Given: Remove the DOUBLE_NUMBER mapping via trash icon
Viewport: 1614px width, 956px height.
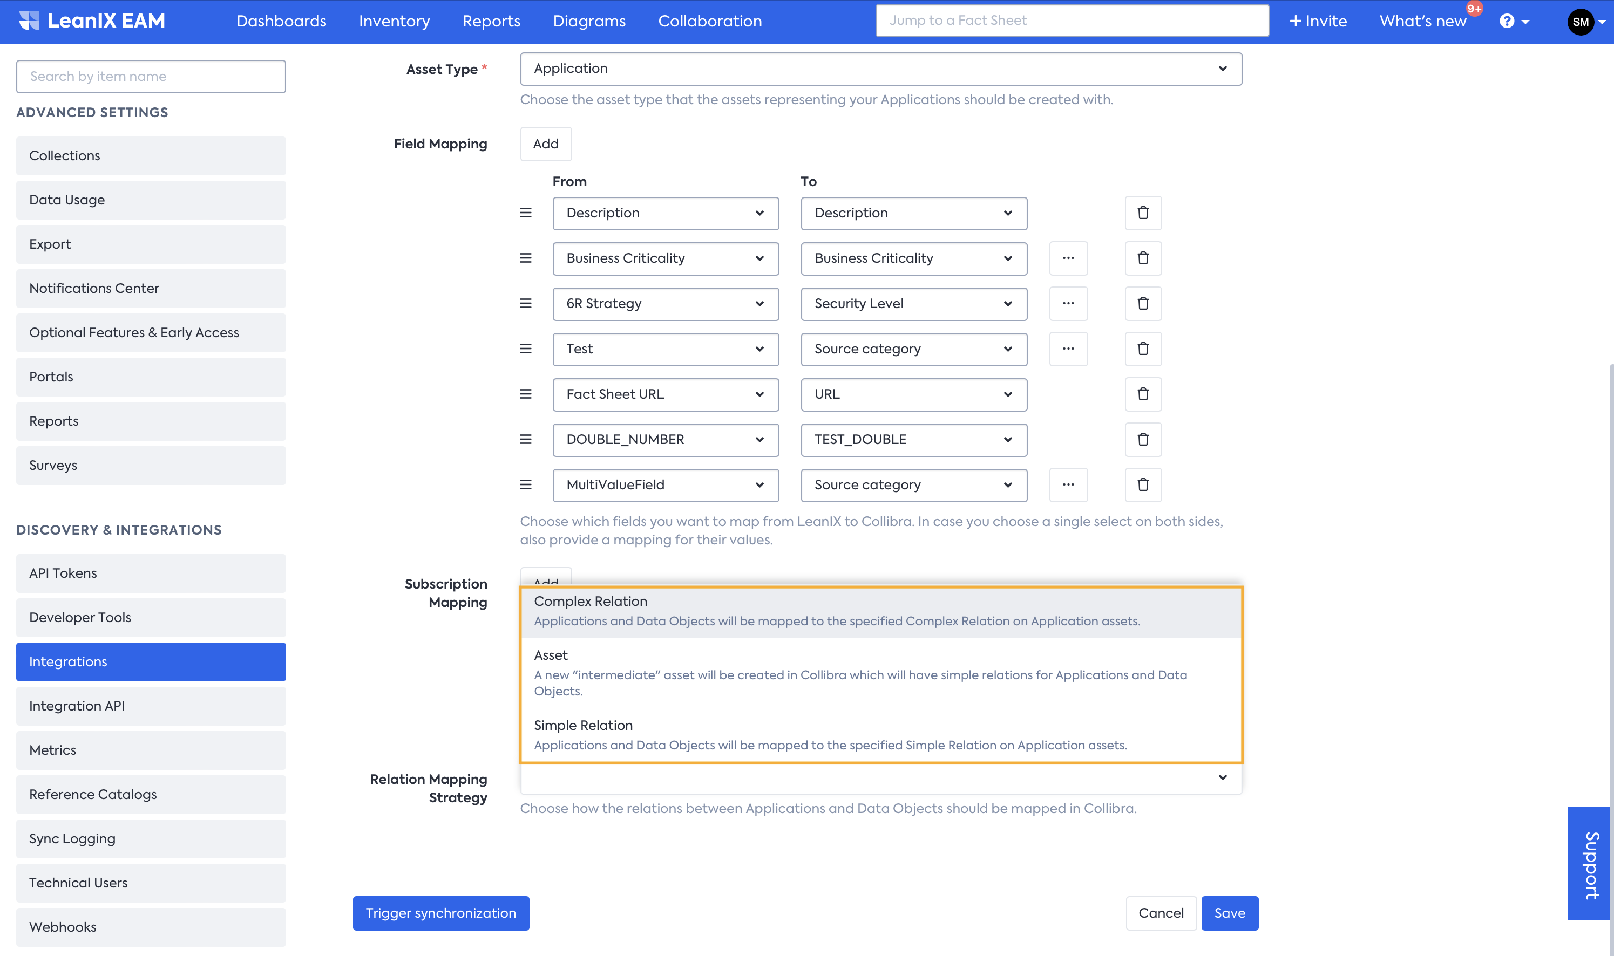Looking at the screenshot, I should 1142,439.
